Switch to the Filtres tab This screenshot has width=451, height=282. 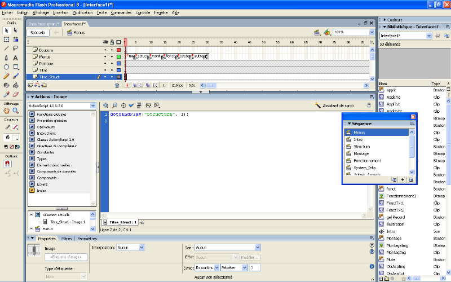pyautogui.click(x=67, y=239)
